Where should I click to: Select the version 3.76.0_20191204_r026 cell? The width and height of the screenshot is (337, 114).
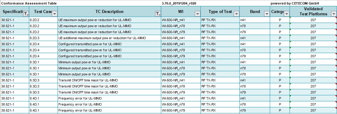click(x=179, y=3)
